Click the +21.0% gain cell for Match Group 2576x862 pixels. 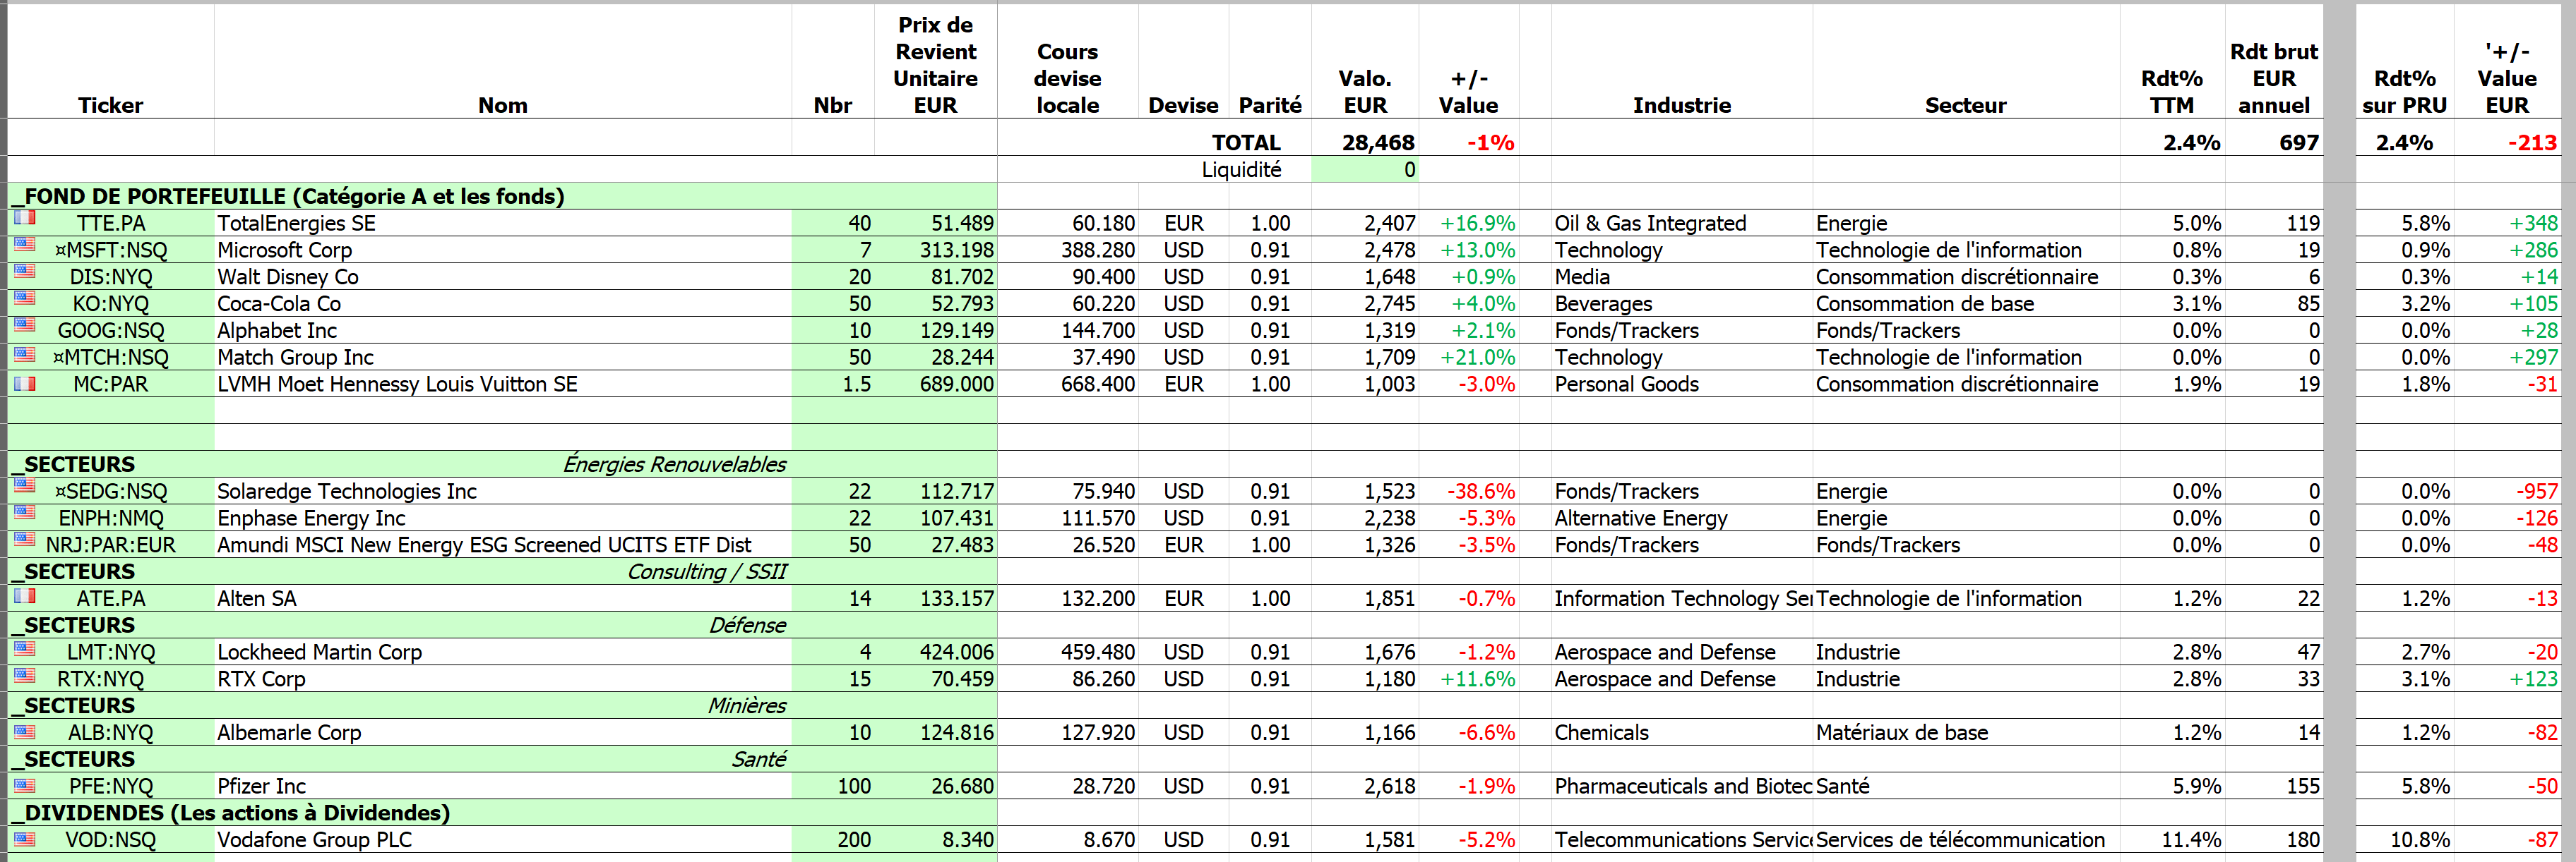(1468, 358)
